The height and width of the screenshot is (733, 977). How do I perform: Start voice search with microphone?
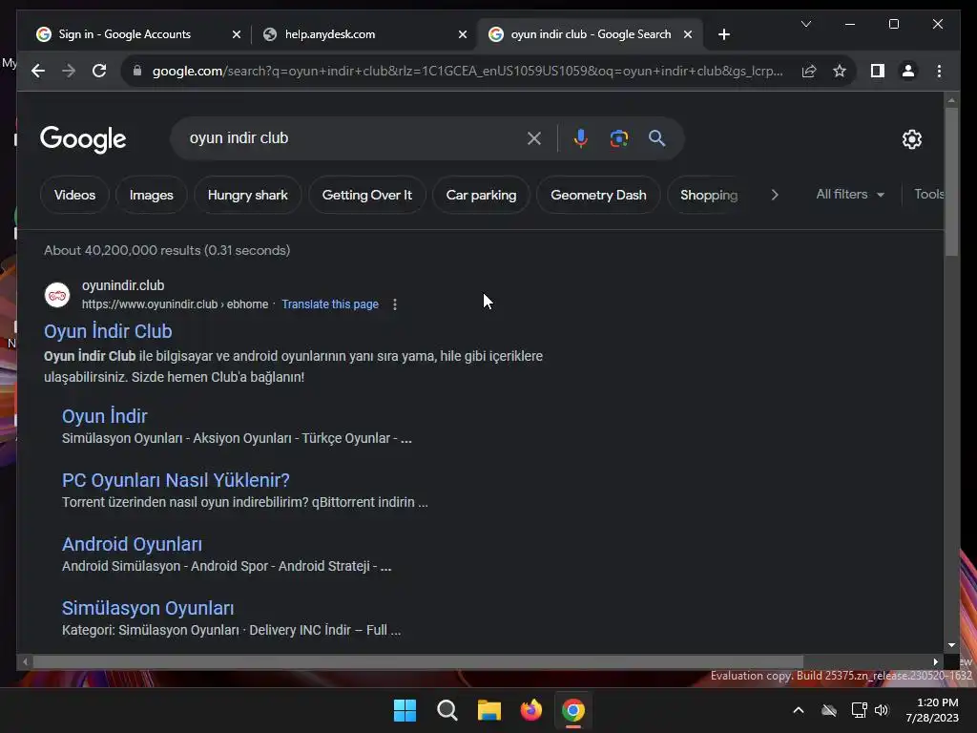coord(581,138)
